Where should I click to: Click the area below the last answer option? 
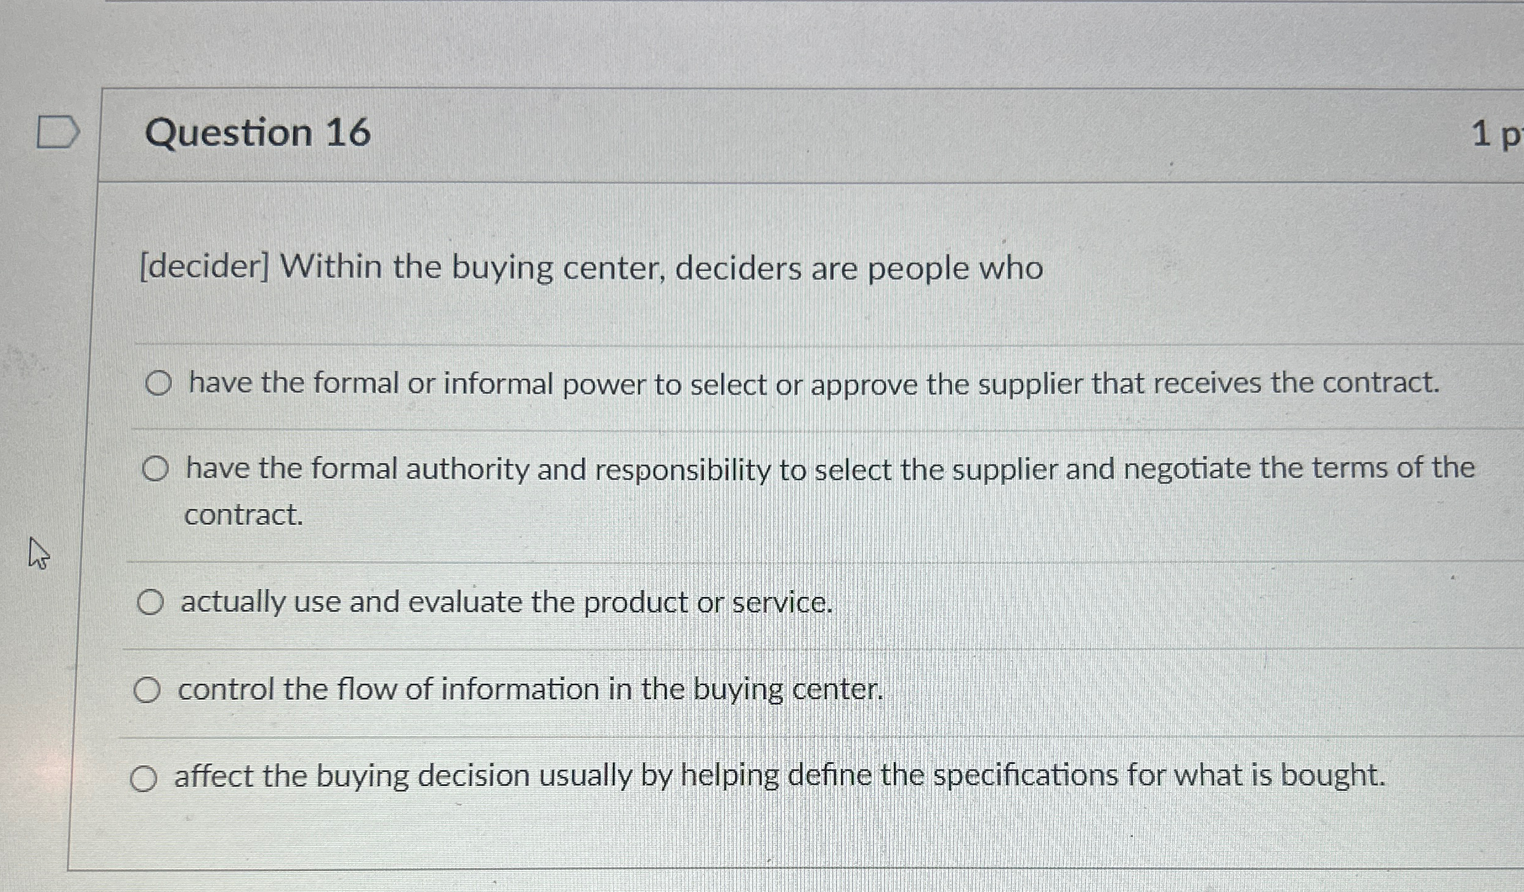coord(739,856)
